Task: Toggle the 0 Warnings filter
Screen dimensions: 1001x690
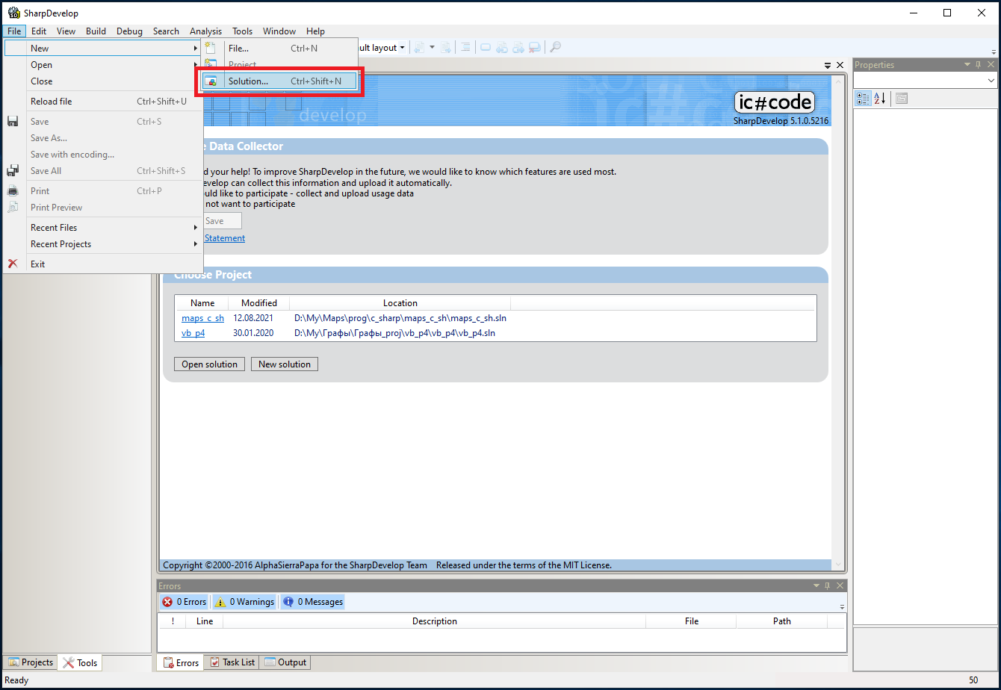Action: click(244, 602)
